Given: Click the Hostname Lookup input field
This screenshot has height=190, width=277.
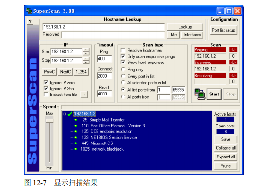Looking at the screenshot, I should (x=104, y=27).
